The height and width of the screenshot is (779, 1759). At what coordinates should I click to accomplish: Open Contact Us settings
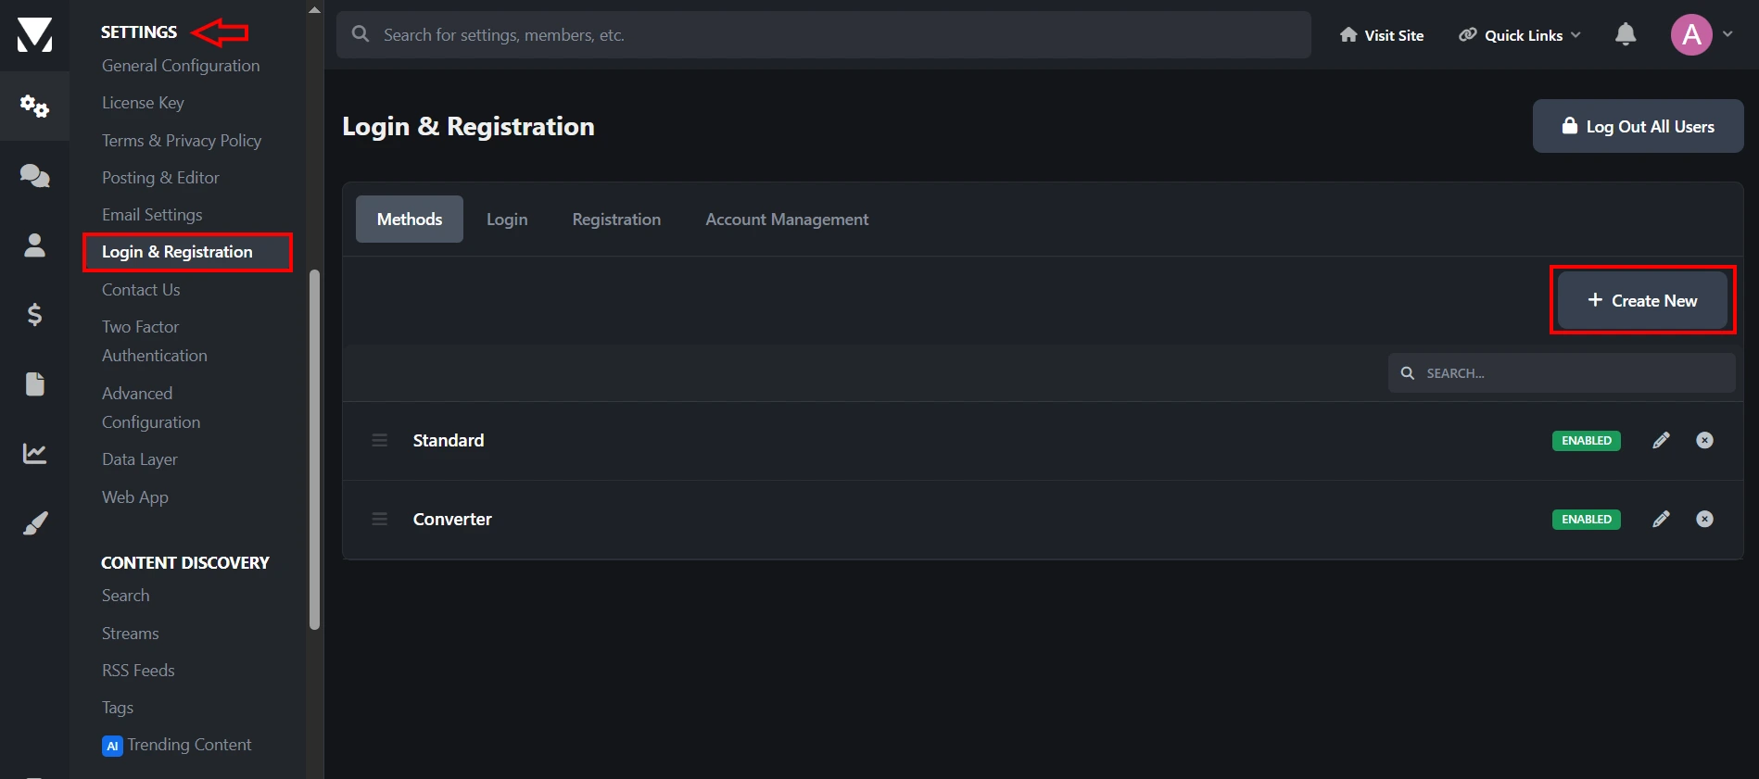(x=141, y=290)
